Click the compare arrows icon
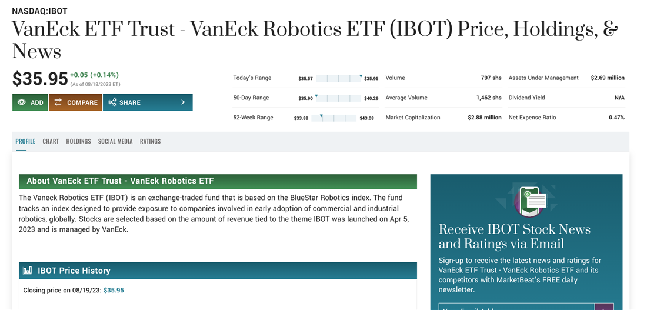The height and width of the screenshot is (310, 647). tap(58, 102)
